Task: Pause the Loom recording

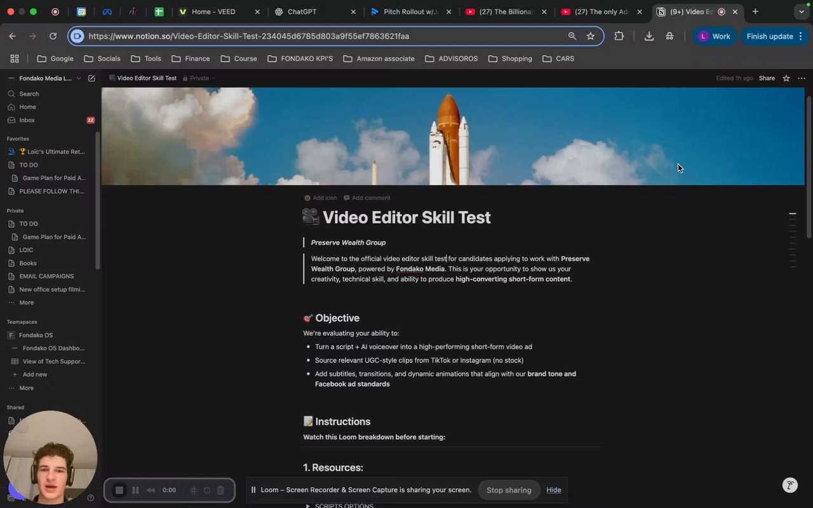Action: 135,490
